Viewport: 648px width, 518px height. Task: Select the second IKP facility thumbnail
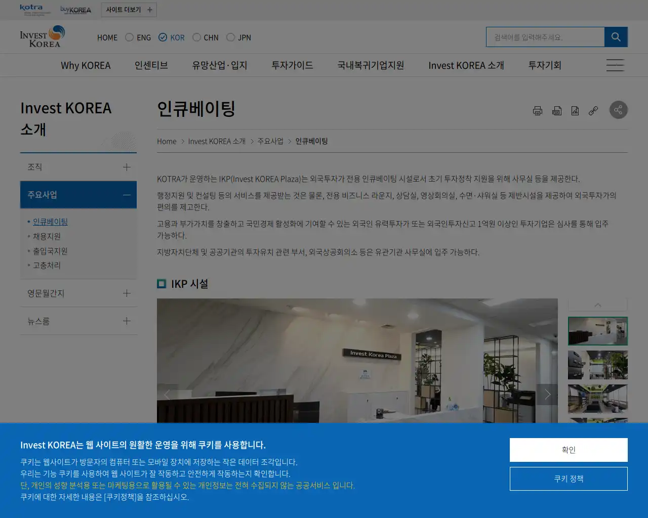[x=598, y=365]
